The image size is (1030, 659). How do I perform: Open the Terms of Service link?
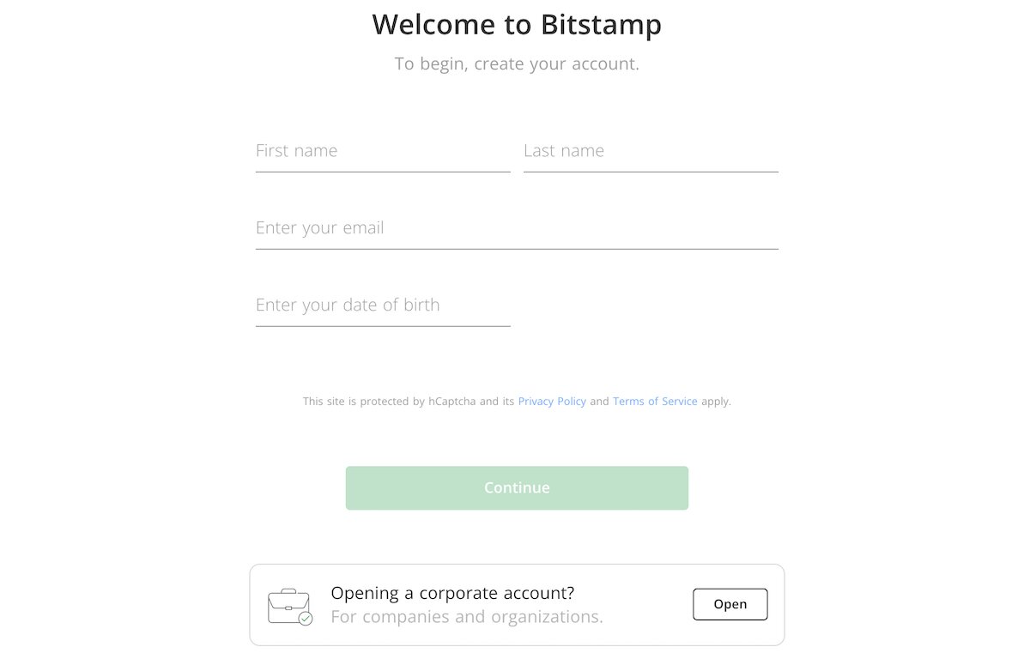coord(655,401)
